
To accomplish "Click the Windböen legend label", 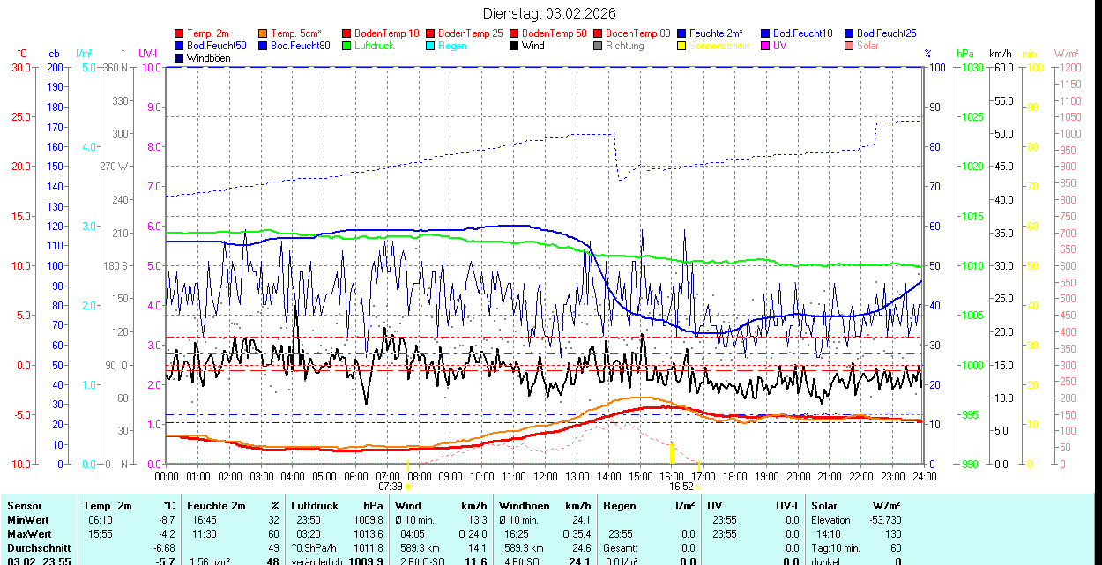I will (208, 58).
